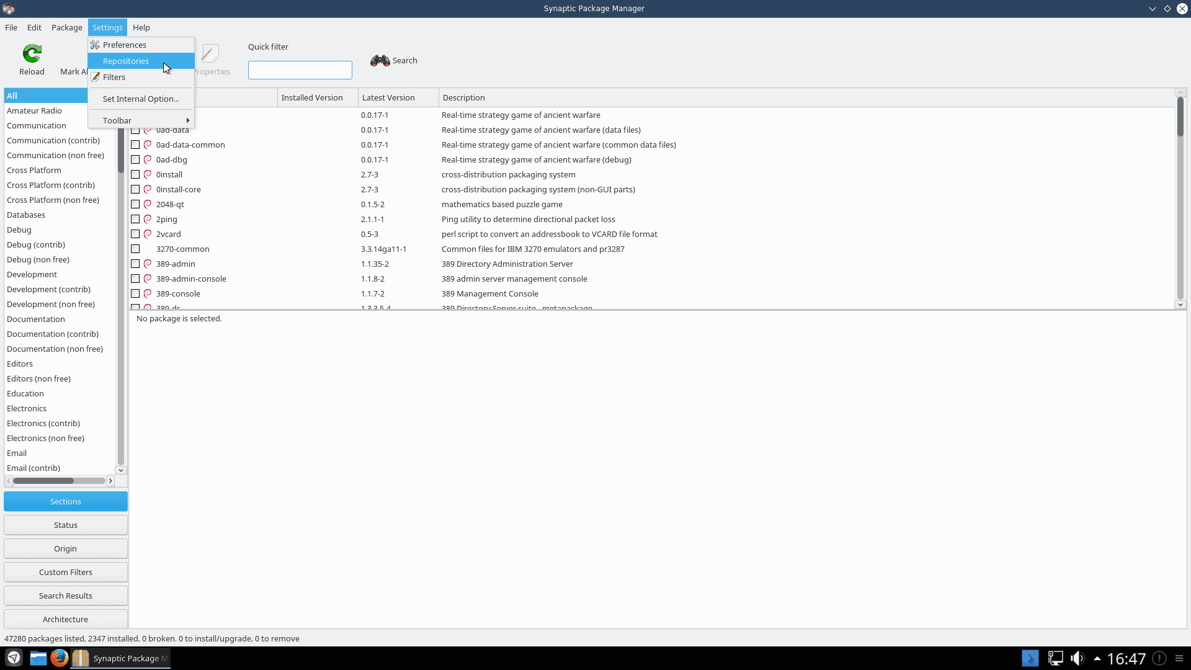Click the Debian swirl icon next to 2vcard
The image size is (1191, 670).
point(148,234)
